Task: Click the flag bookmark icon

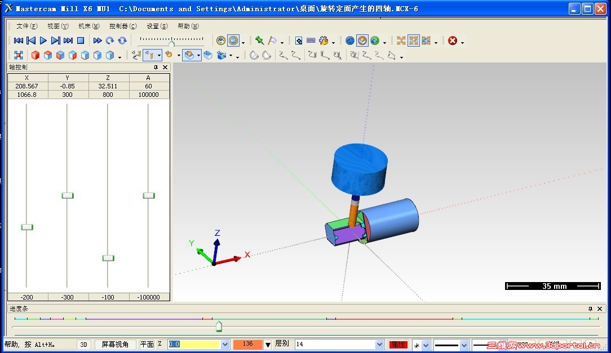Action: [272, 41]
